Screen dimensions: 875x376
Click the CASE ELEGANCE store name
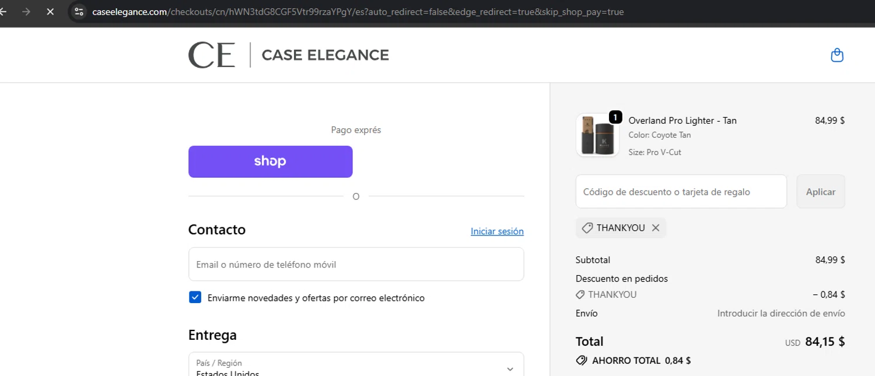[x=325, y=55]
